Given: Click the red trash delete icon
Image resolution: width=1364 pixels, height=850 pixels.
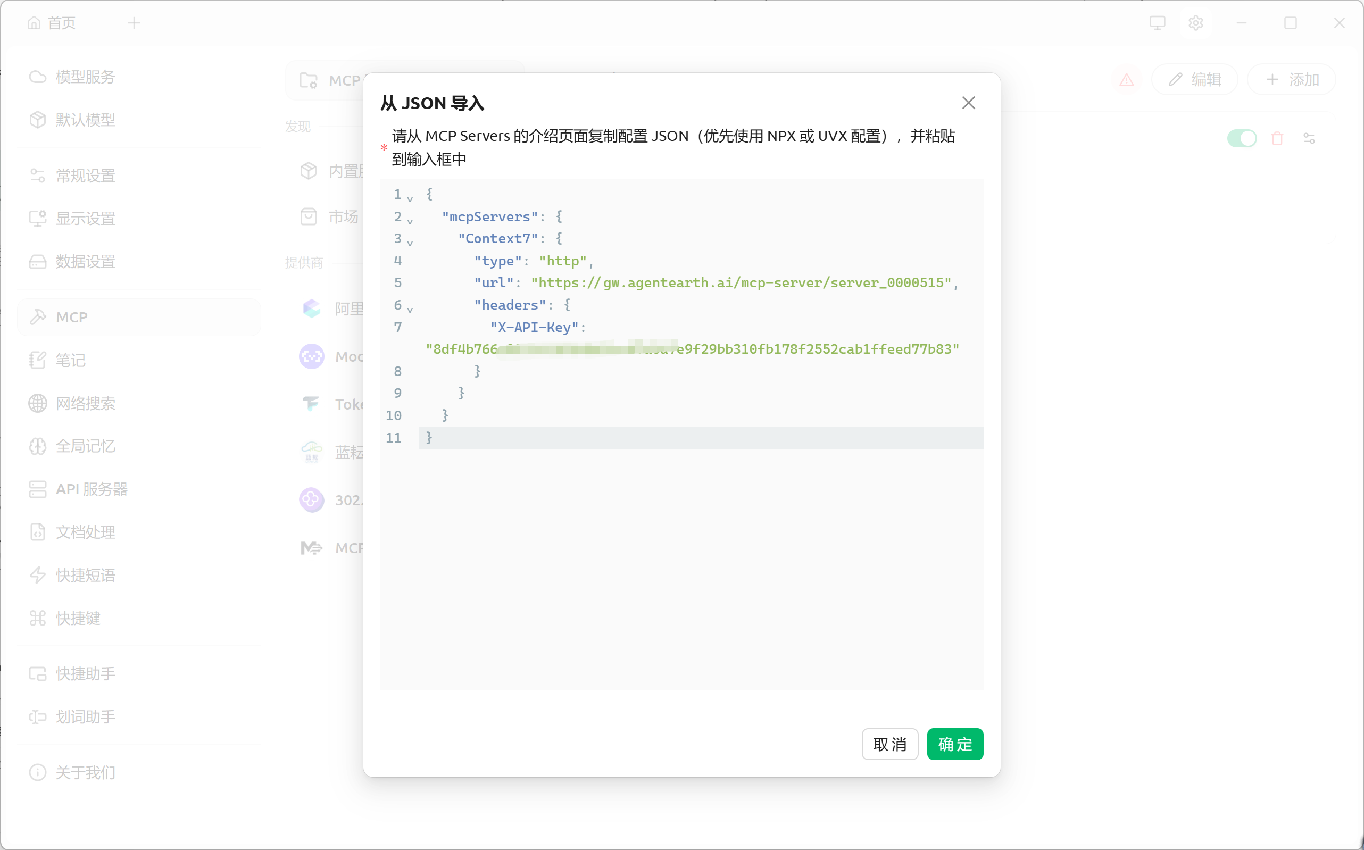Looking at the screenshot, I should [x=1277, y=138].
